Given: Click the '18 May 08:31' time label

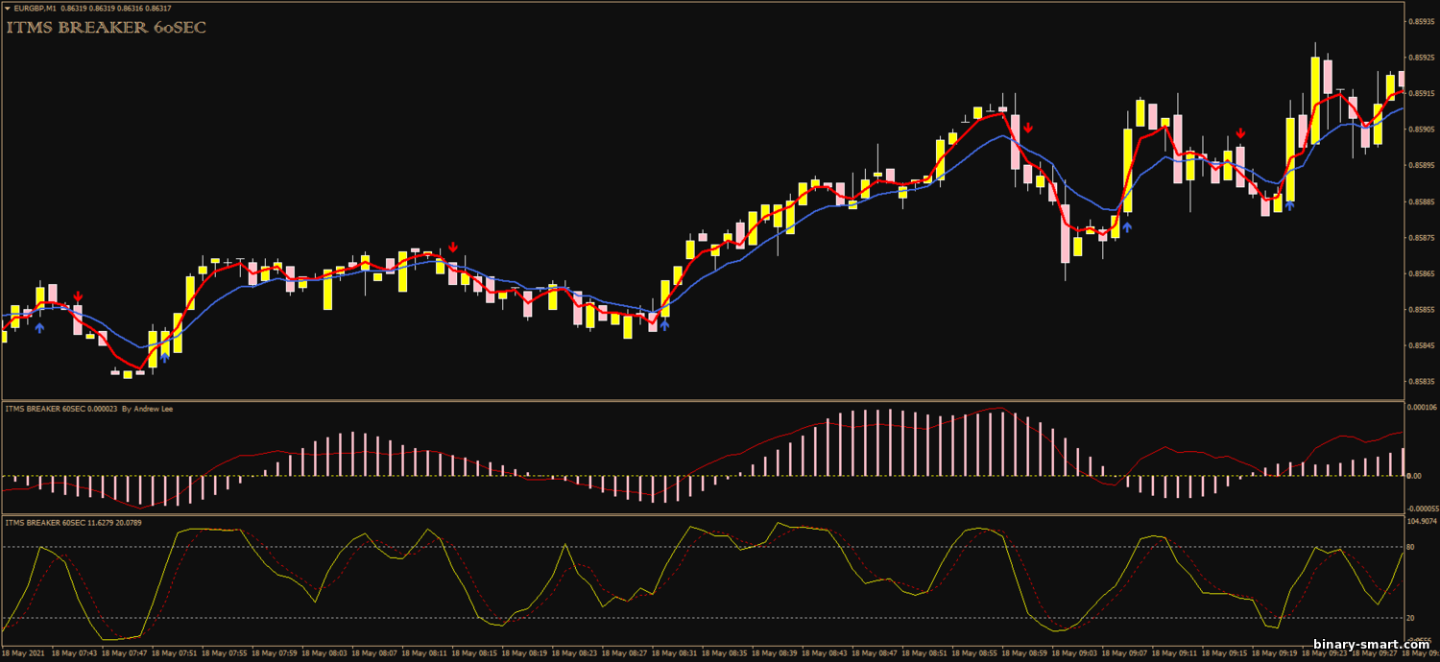Looking at the screenshot, I should click(x=674, y=652).
